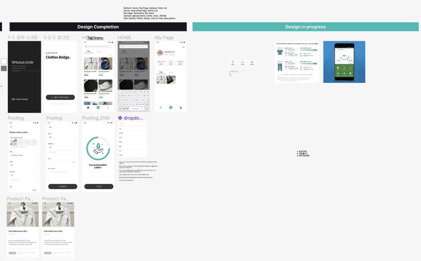The image size is (421, 261).
Task: Open State dropdown in second Posting frame
Action: 62,137
